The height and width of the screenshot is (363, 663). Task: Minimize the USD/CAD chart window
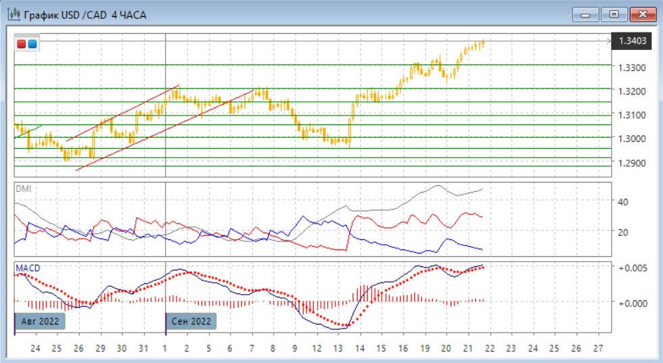pyautogui.click(x=586, y=14)
